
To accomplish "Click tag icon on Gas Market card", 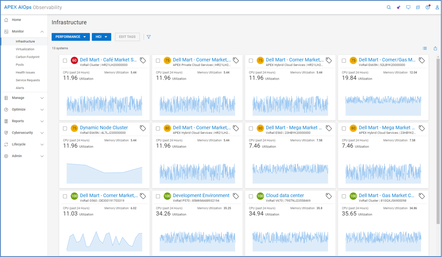I will click(x=422, y=196).
